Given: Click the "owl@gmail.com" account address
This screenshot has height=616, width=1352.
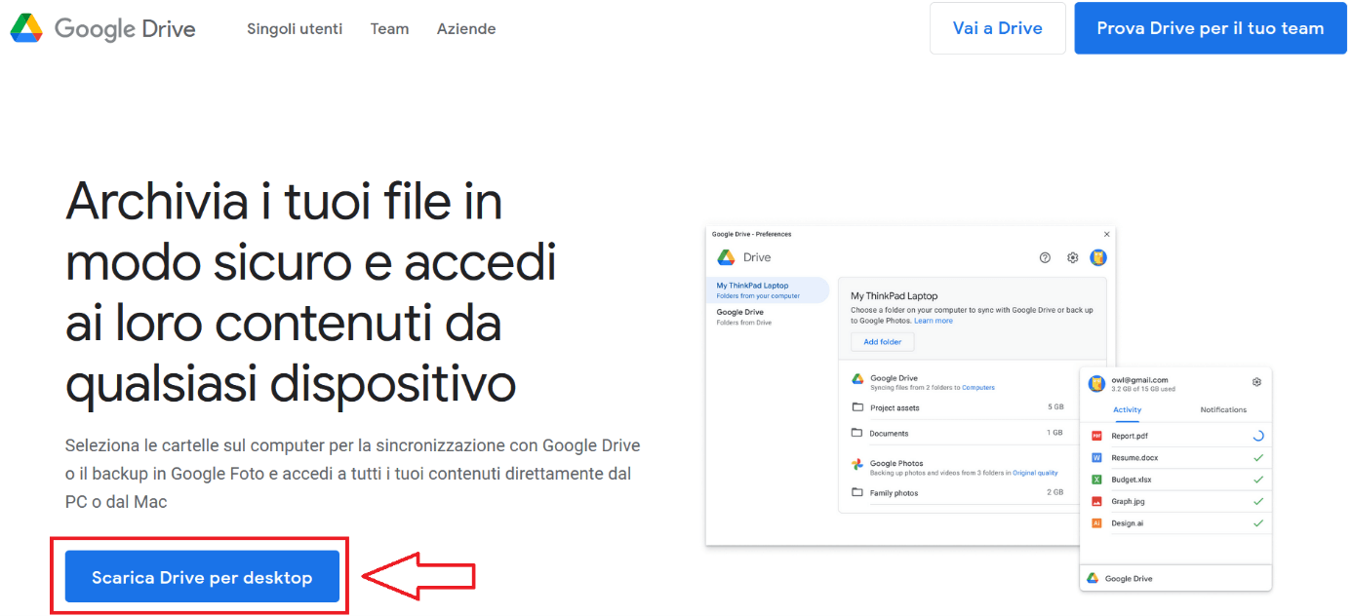Looking at the screenshot, I should pyautogui.click(x=1139, y=380).
